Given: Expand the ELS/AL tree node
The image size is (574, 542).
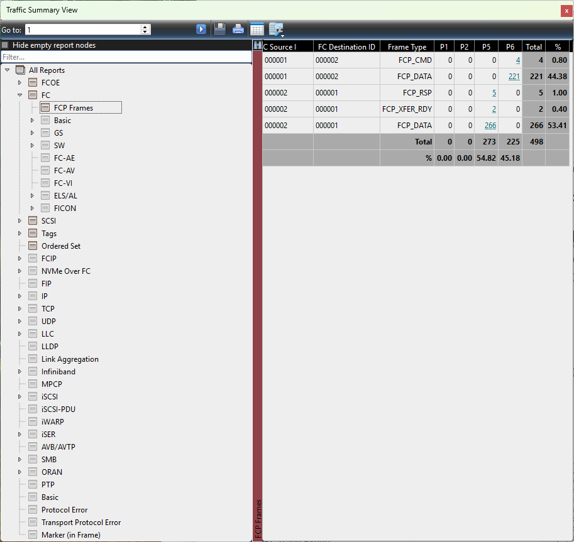Looking at the screenshot, I should pyautogui.click(x=32, y=196).
